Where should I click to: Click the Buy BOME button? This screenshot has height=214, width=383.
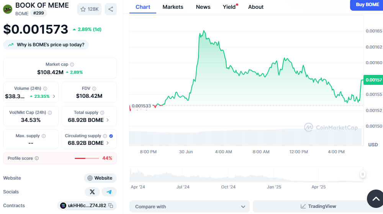(367, 5)
